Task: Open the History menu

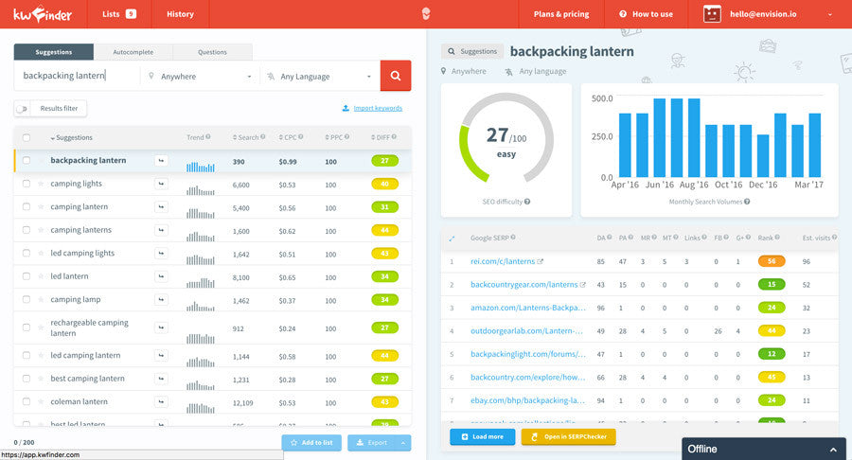Action: click(x=181, y=14)
